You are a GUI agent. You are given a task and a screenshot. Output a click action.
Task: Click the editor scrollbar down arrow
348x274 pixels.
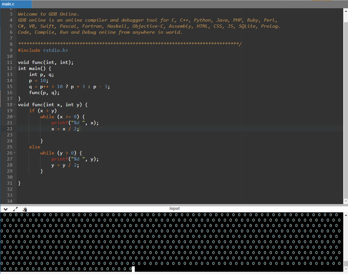click(x=346, y=202)
